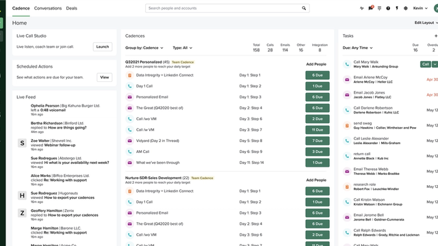The image size is (438, 246).
Task: Open the Edit Layout dropdown
Action: pyautogui.click(x=426, y=23)
